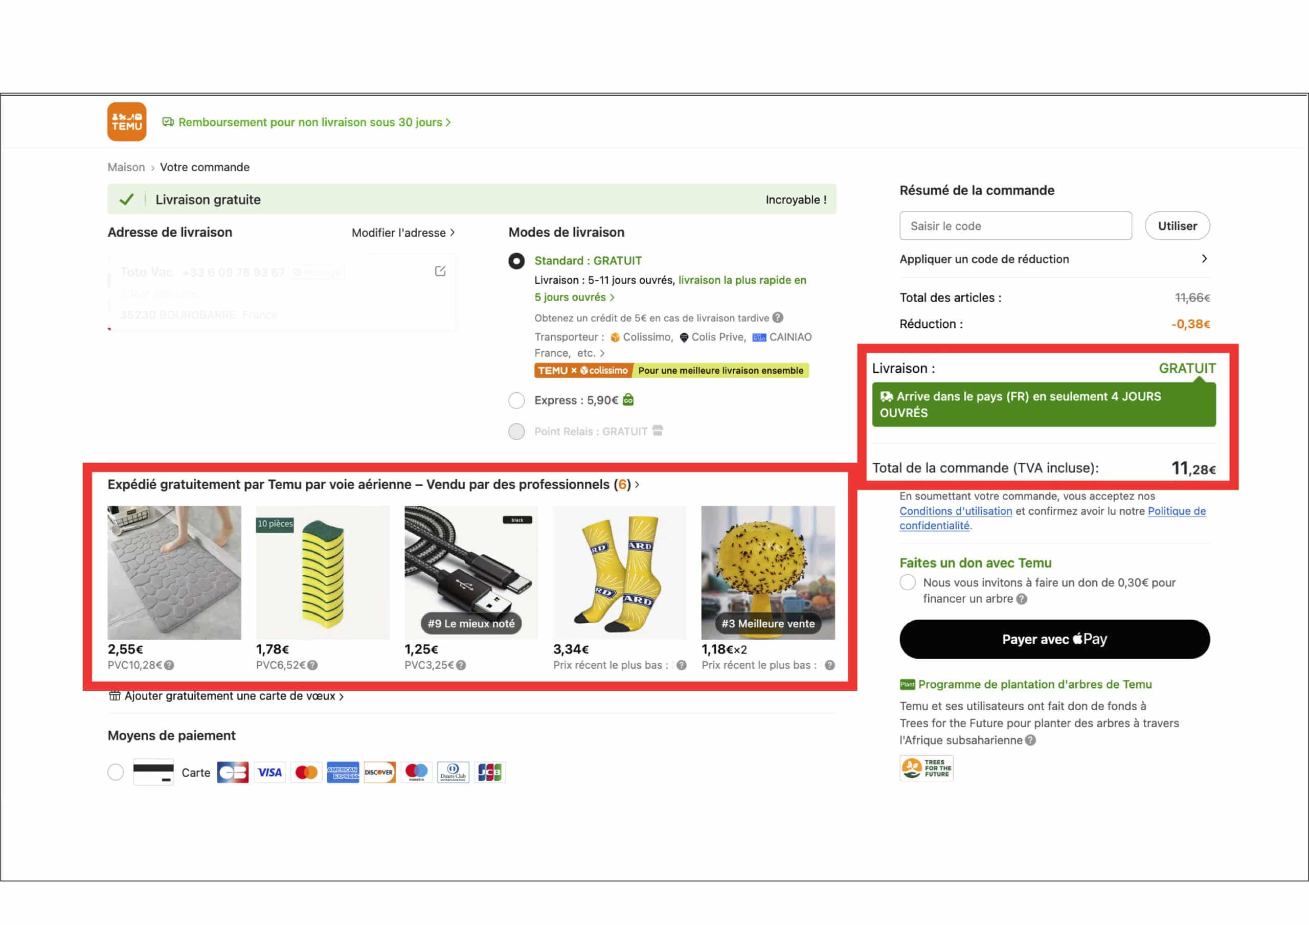Image resolution: width=1309 pixels, height=925 pixels.
Task: Select Standard GRATUIT delivery option
Action: tap(516, 261)
